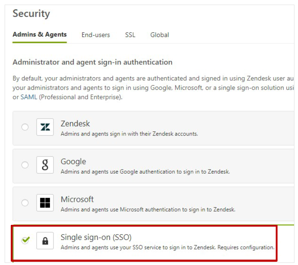Click the Single sign-on (SSO) title
The height and width of the screenshot is (265, 298).
(96, 237)
